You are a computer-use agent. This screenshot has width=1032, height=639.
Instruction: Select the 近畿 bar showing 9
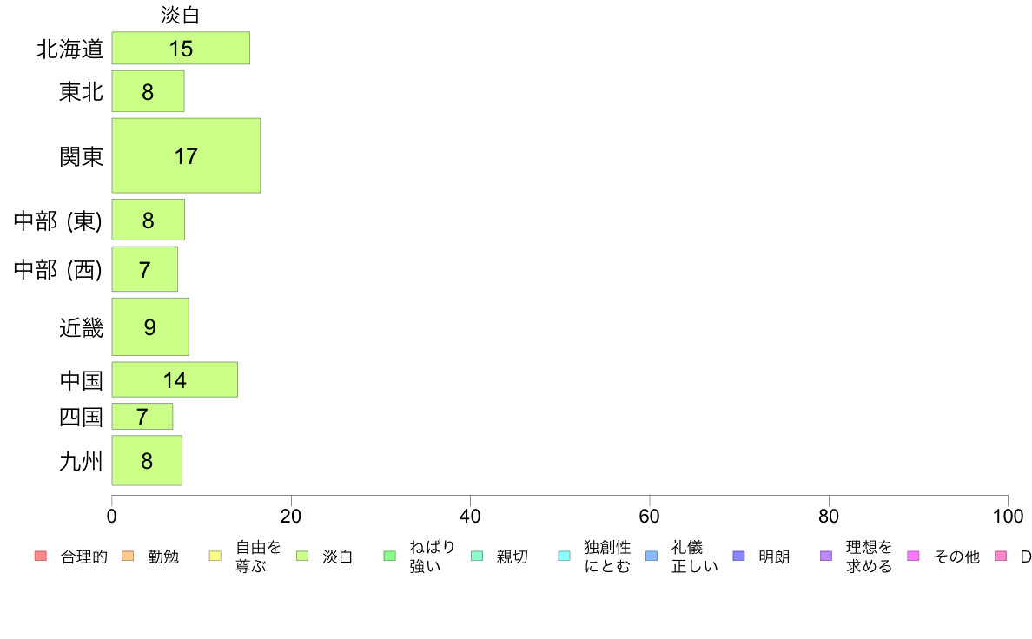pos(150,327)
